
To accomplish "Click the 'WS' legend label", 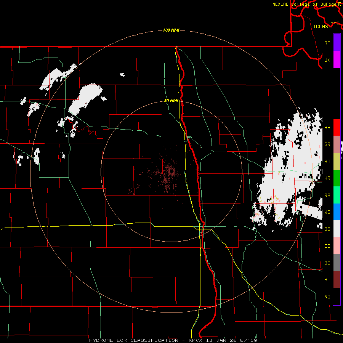I will coord(327,212).
